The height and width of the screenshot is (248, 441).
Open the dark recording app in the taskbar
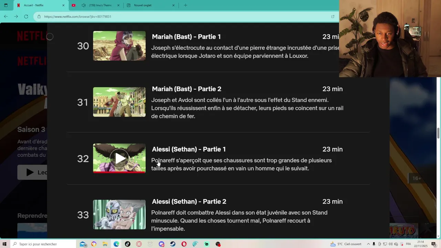pos(218,244)
